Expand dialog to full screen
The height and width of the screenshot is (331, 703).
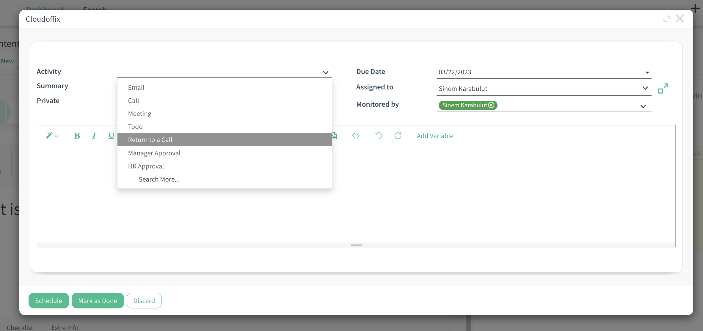tap(667, 19)
